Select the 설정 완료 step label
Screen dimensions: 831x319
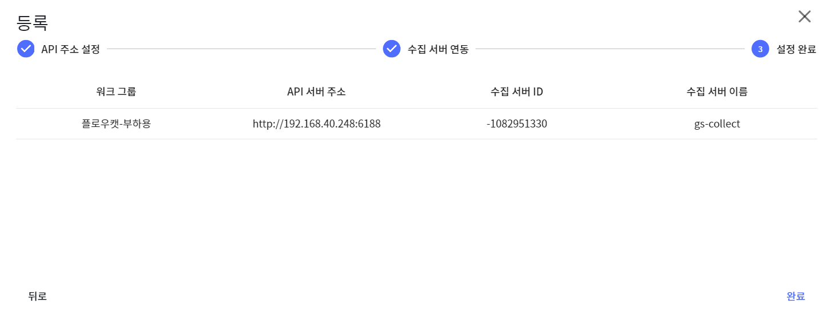(796, 49)
